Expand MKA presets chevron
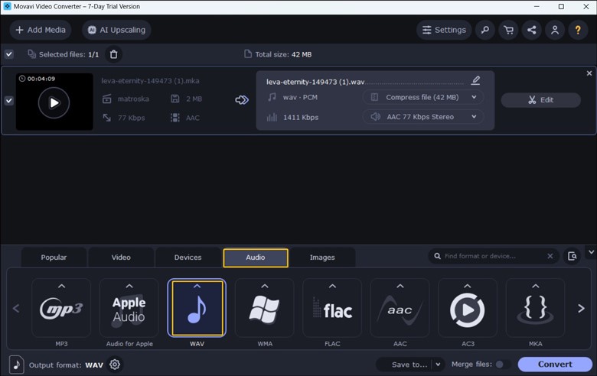597x376 pixels. click(535, 286)
